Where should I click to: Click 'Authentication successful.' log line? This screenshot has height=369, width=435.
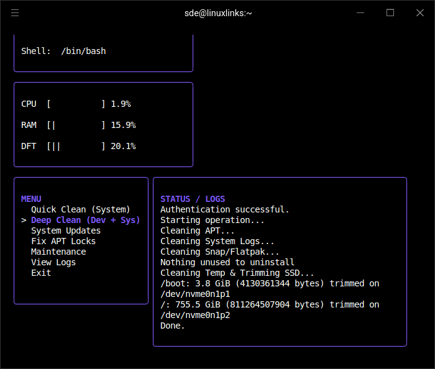pos(225,209)
